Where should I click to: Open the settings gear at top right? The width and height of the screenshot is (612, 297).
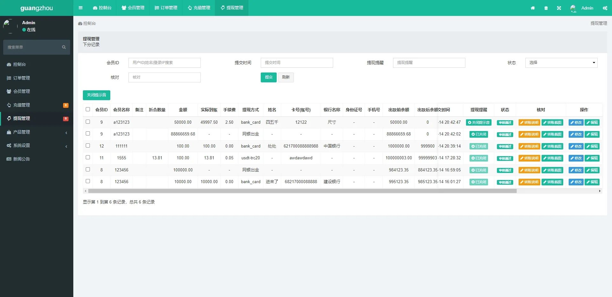point(605,8)
